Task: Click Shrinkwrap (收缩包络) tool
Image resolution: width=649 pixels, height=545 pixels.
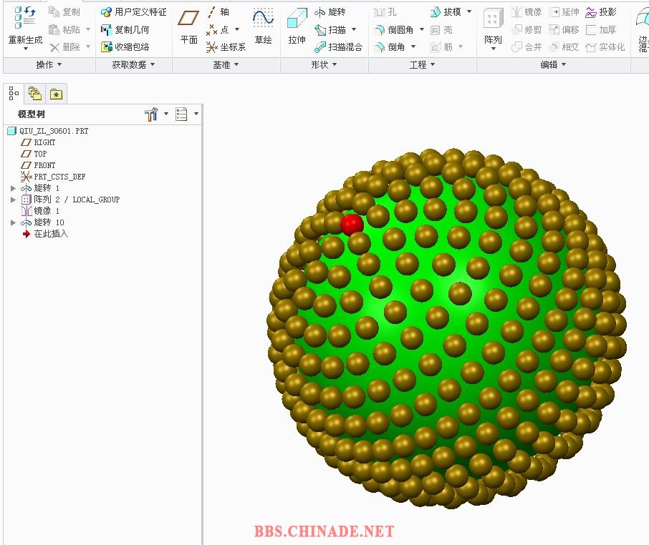Action: click(125, 46)
